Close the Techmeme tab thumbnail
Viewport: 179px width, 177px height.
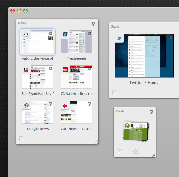89,33
